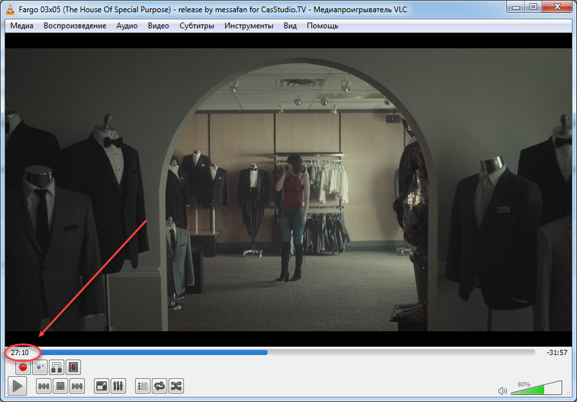Image resolution: width=577 pixels, height=402 pixels.
Task: Step forward frame by frame
Action: coord(73,367)
